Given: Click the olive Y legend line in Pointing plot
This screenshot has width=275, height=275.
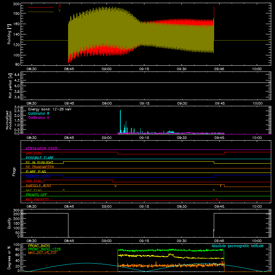Looking at the screenshot, I should click(41, 12).
